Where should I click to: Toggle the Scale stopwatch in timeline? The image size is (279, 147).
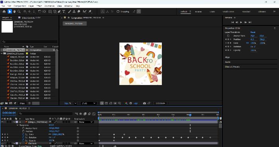(x=23, y=134)
